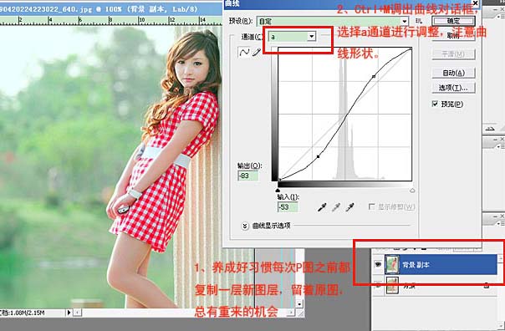The image size is (505, 331).
Task: Select the pencil draw-curve tool
Action: coord(257,52)
